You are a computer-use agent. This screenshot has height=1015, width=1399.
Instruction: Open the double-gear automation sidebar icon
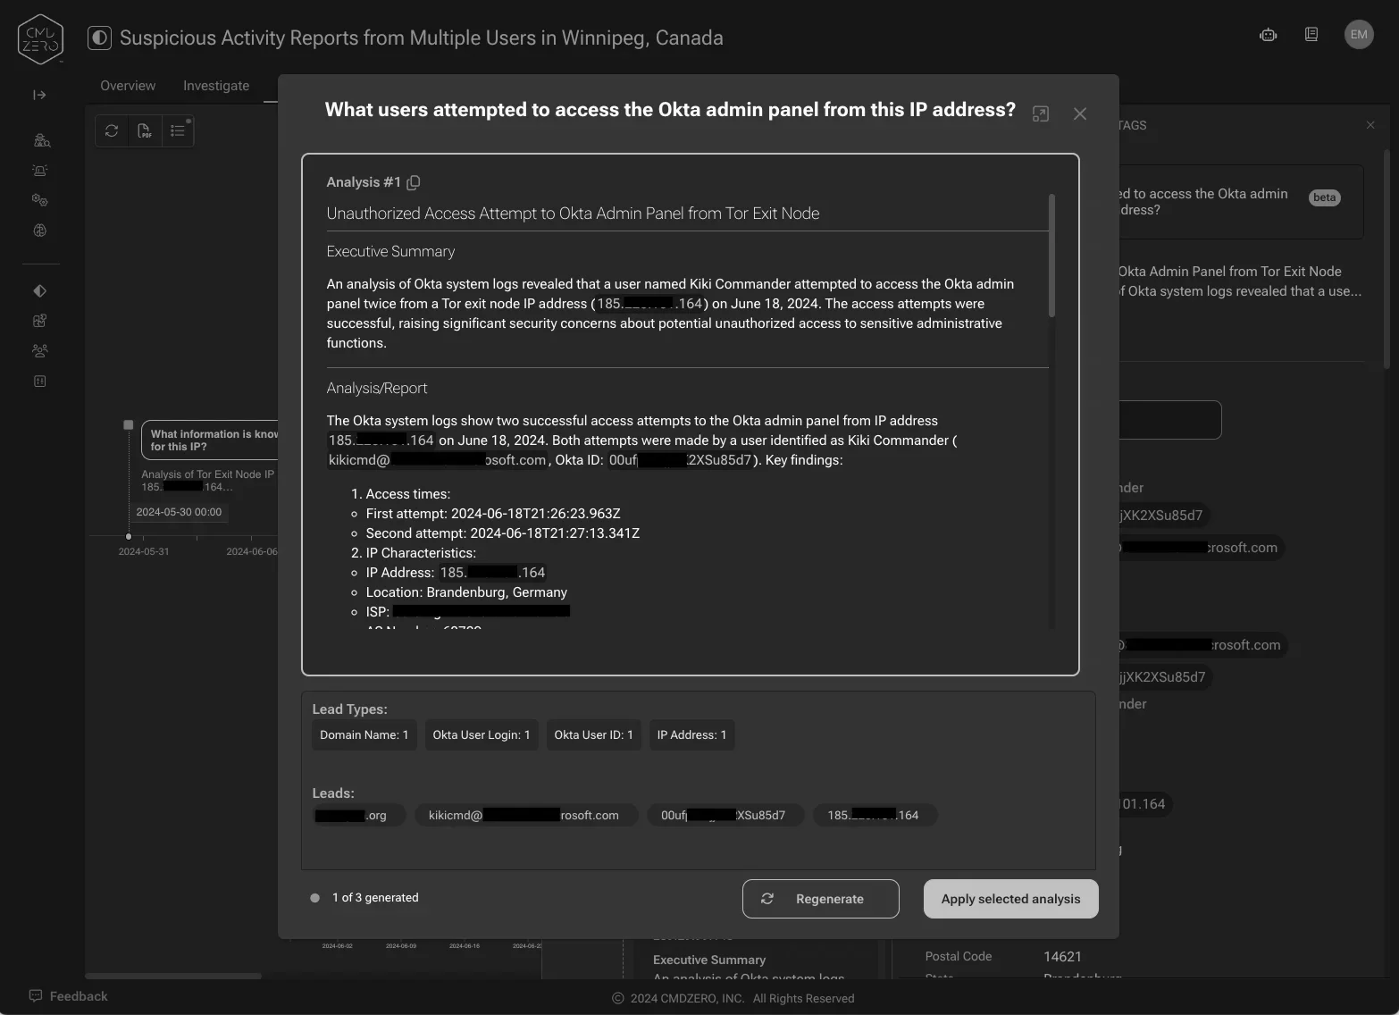pos(40,200)
